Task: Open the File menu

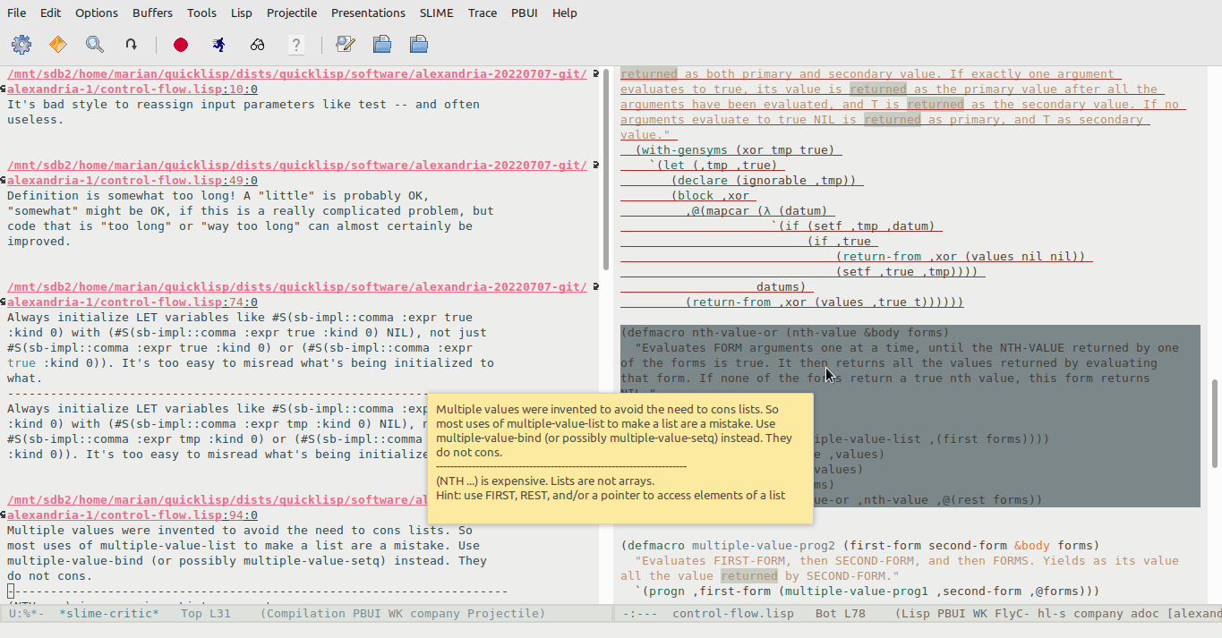Action: (x=16, y=13)
